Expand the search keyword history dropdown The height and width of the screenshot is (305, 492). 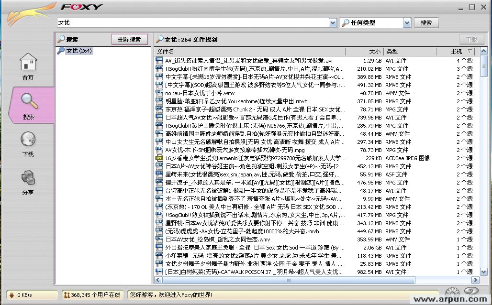click(333, 23)
